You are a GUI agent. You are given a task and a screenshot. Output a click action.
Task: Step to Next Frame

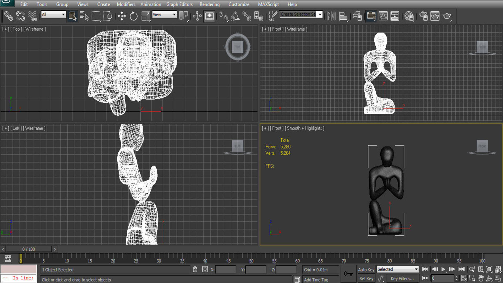(452, 269)
